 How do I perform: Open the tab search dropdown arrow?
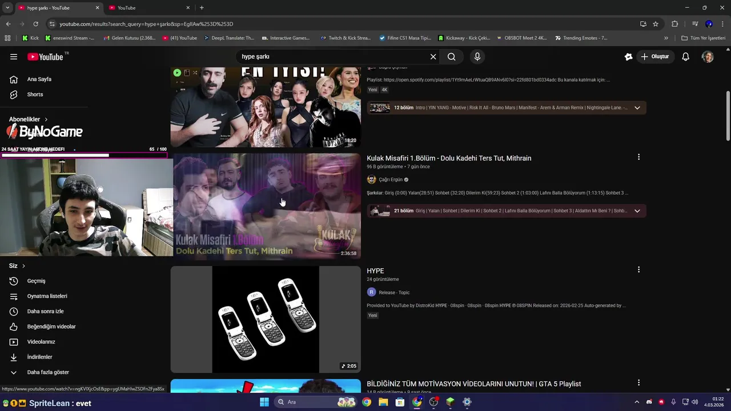tap(6, 7)
